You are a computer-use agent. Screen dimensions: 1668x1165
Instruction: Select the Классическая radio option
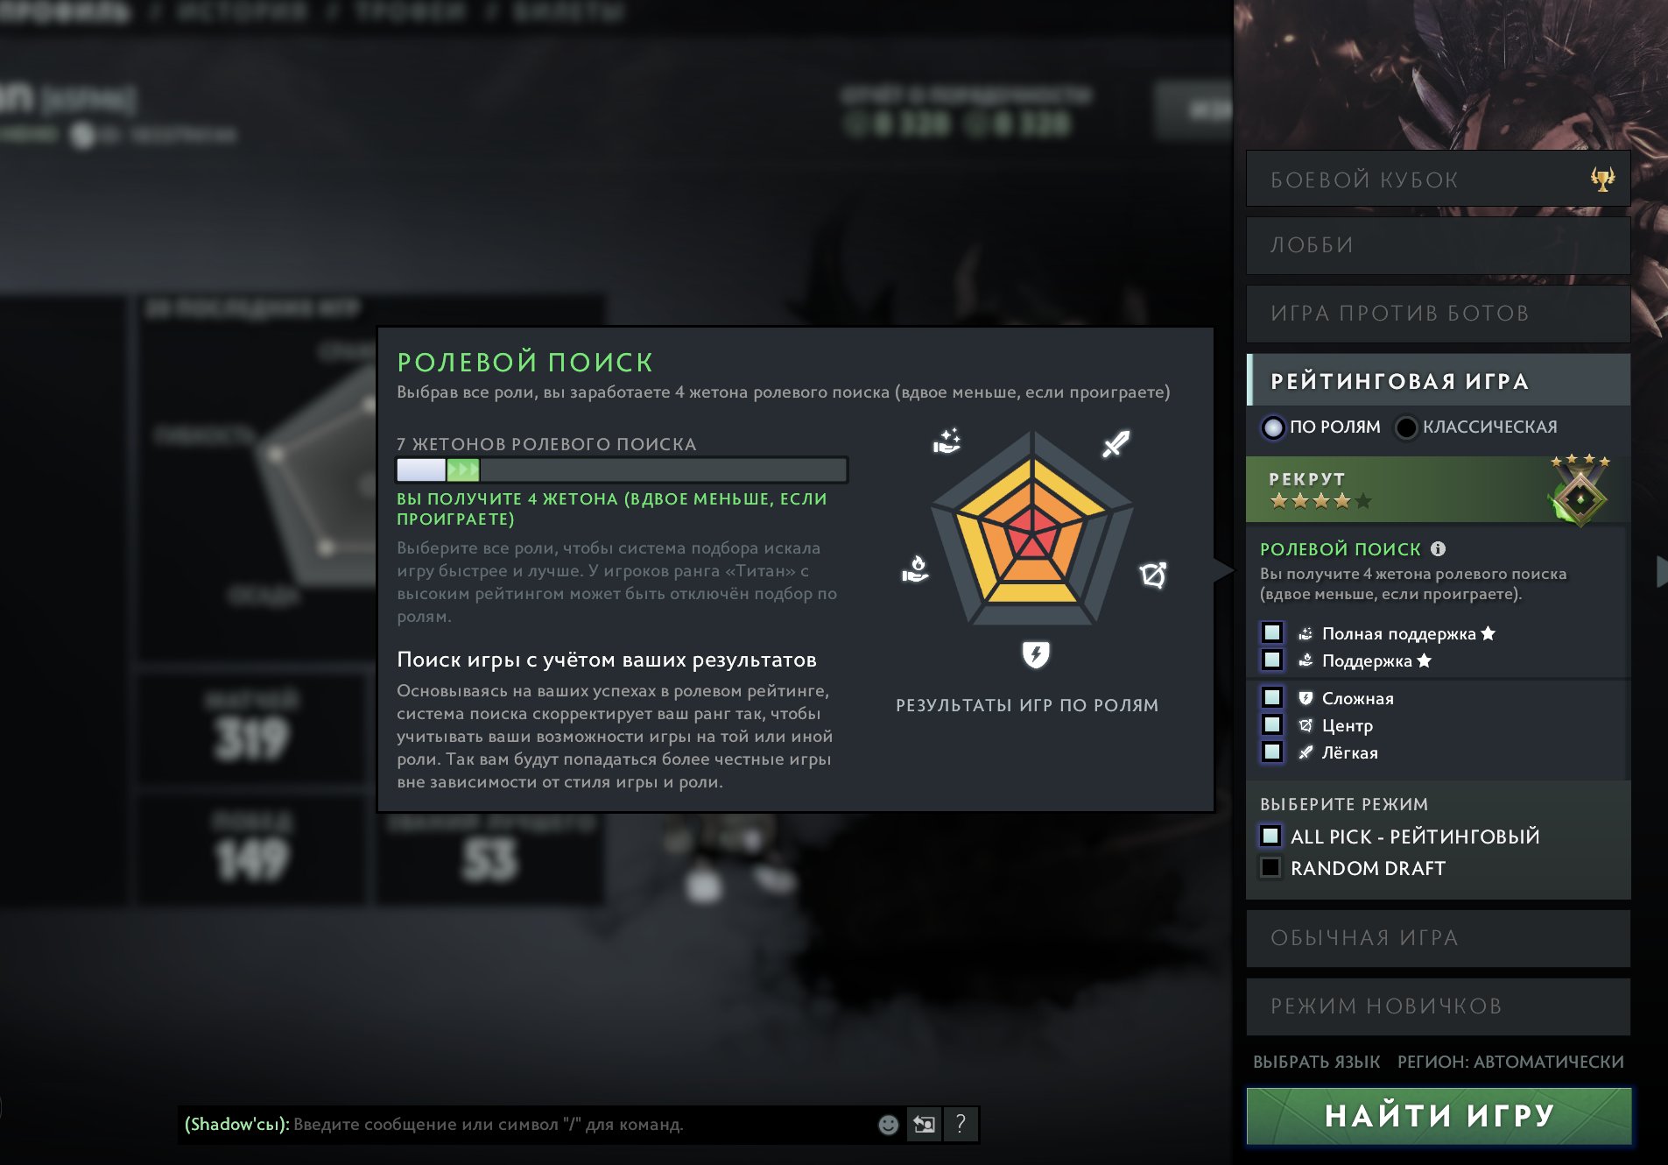tap(1406, 427)
